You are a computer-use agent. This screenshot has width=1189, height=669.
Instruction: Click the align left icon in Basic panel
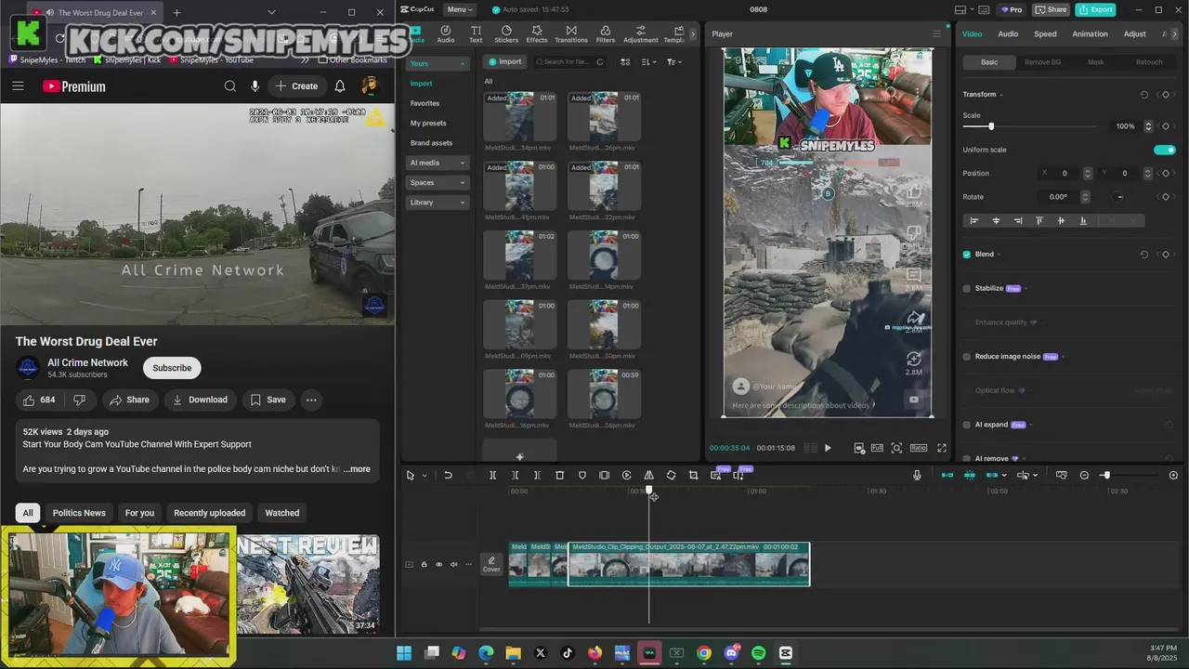[x=974, y=221]
